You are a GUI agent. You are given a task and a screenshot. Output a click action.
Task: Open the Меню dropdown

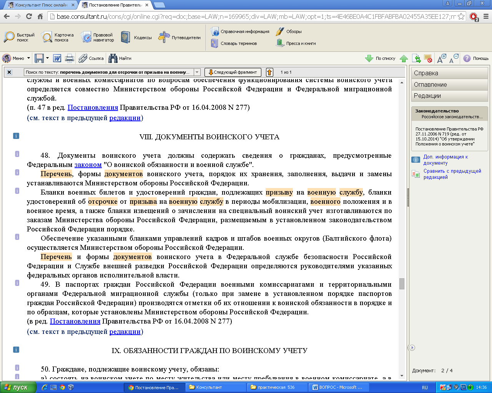tap(16, 58)
